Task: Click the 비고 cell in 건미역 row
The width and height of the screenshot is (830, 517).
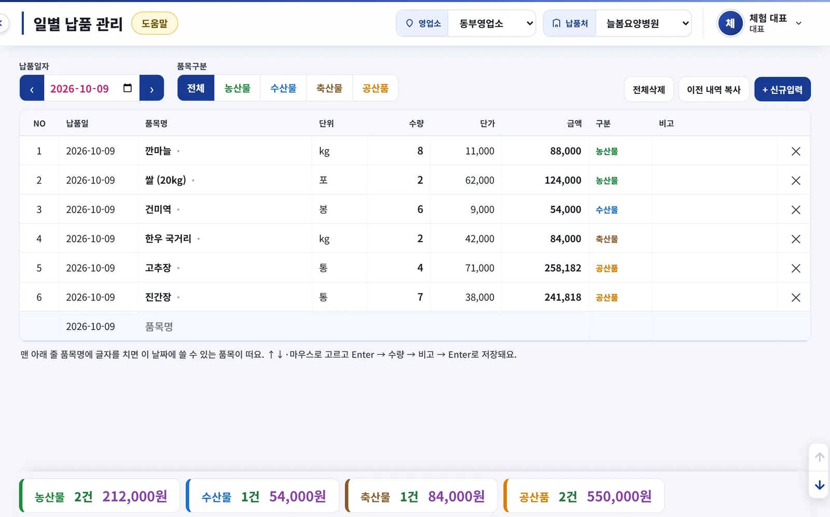Action: tap(714, 209)
